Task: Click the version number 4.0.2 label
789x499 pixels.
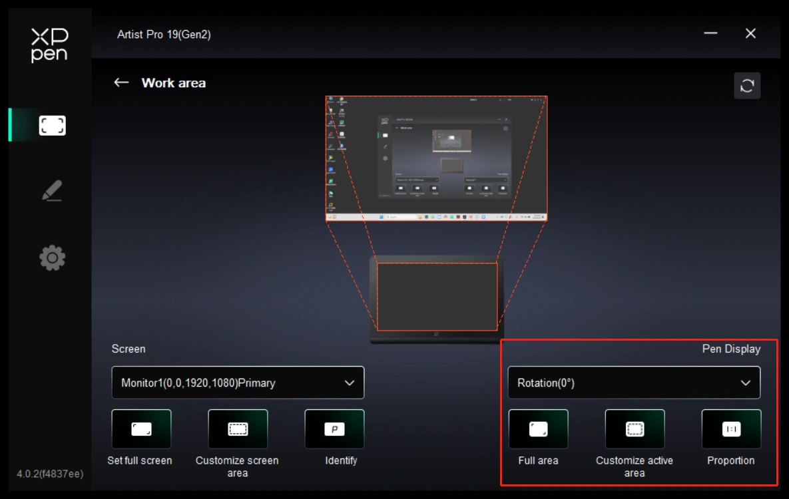Action: click(x=50, y=474)
